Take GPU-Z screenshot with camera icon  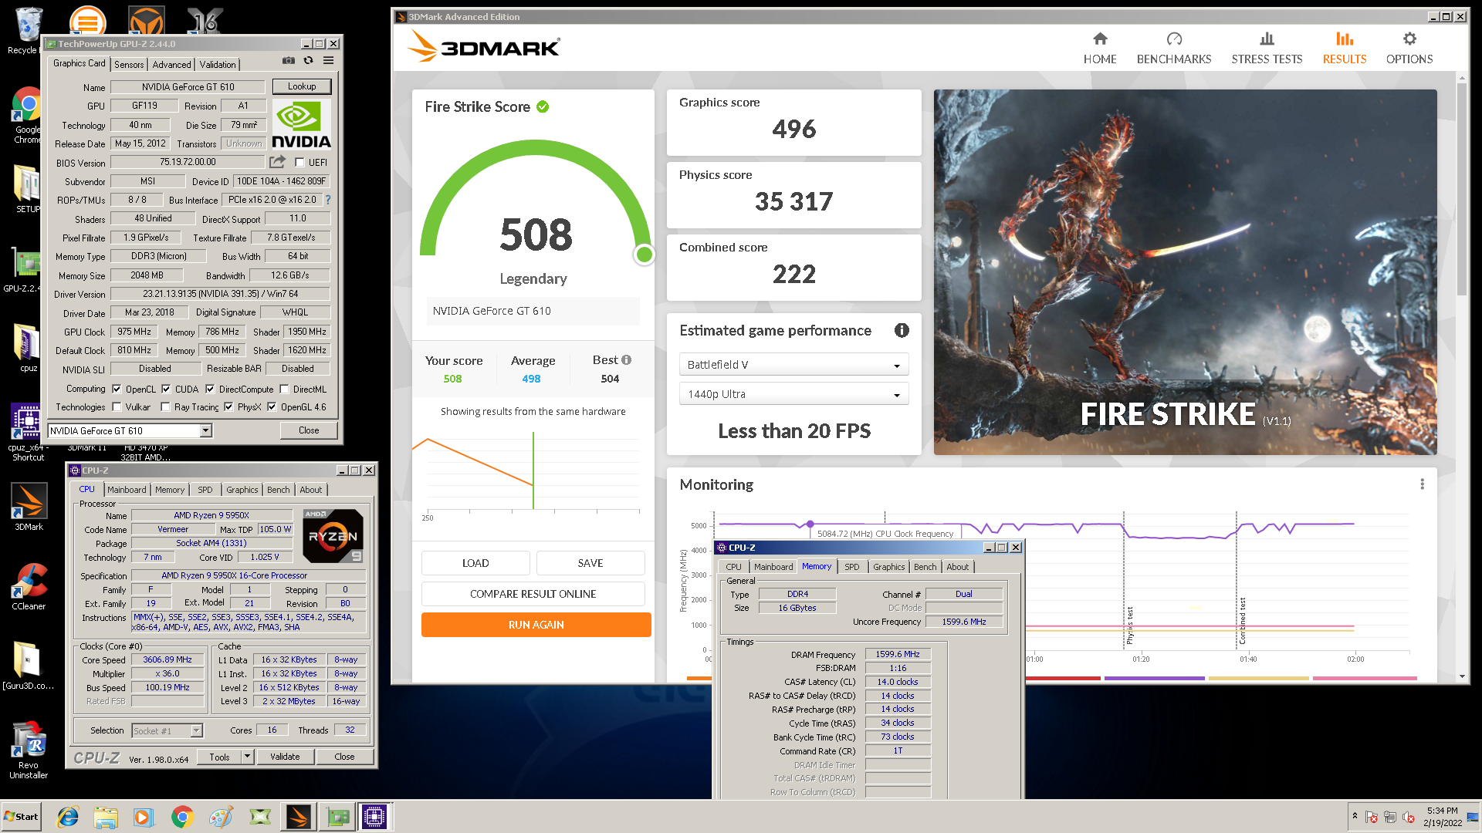289,60
